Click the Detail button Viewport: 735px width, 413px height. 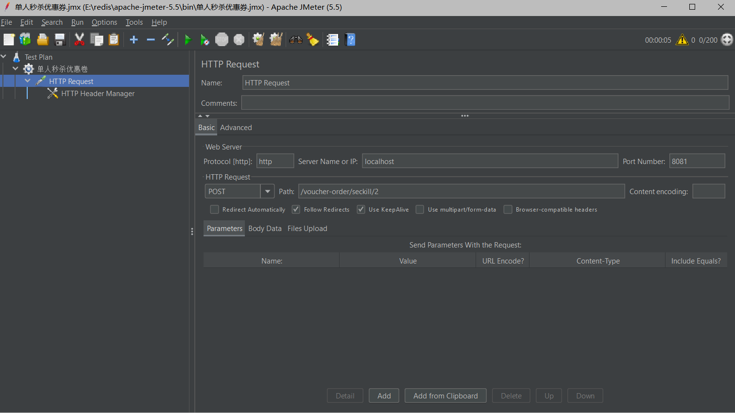(x=345, y=396)
